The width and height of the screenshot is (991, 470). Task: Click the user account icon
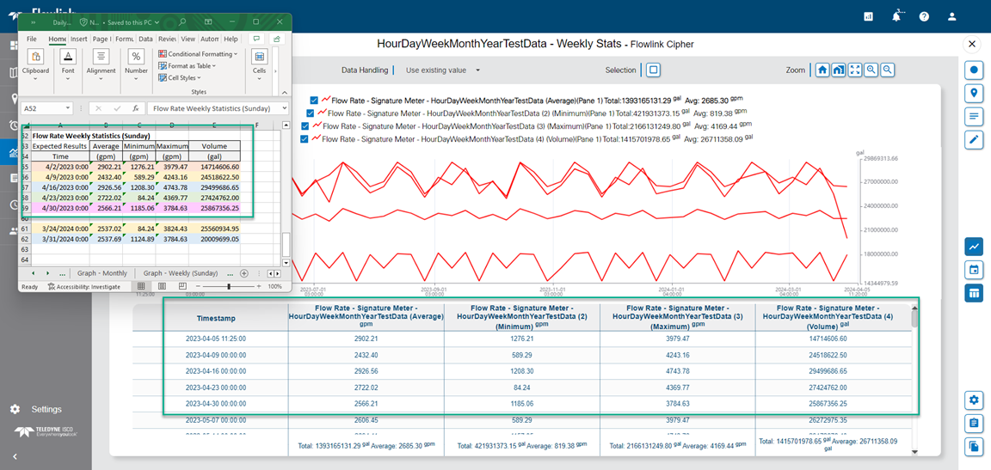[951, 16]
